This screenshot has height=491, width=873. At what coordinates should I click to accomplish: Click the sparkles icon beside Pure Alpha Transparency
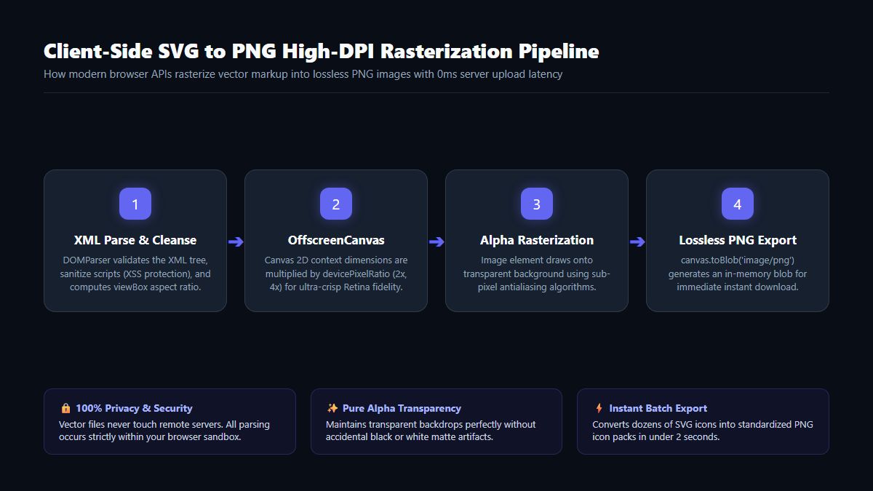(332, 408)
